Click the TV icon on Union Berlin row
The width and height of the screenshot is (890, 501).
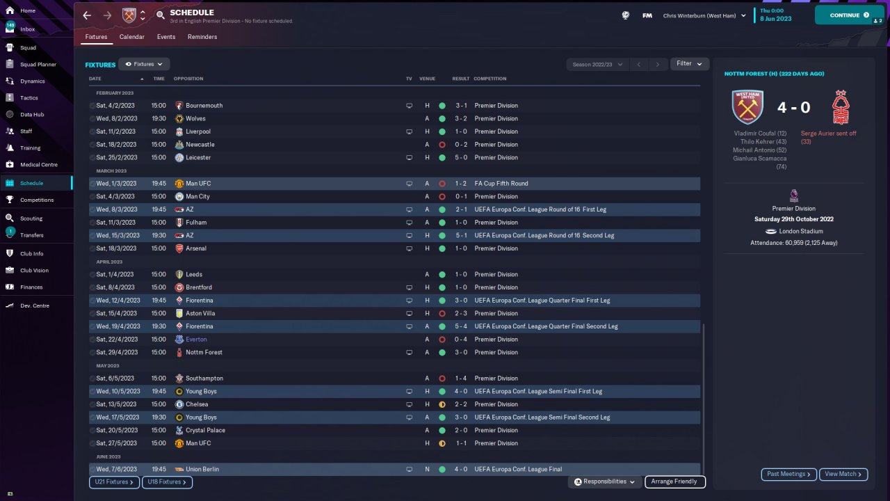click(x=410, y=470)
